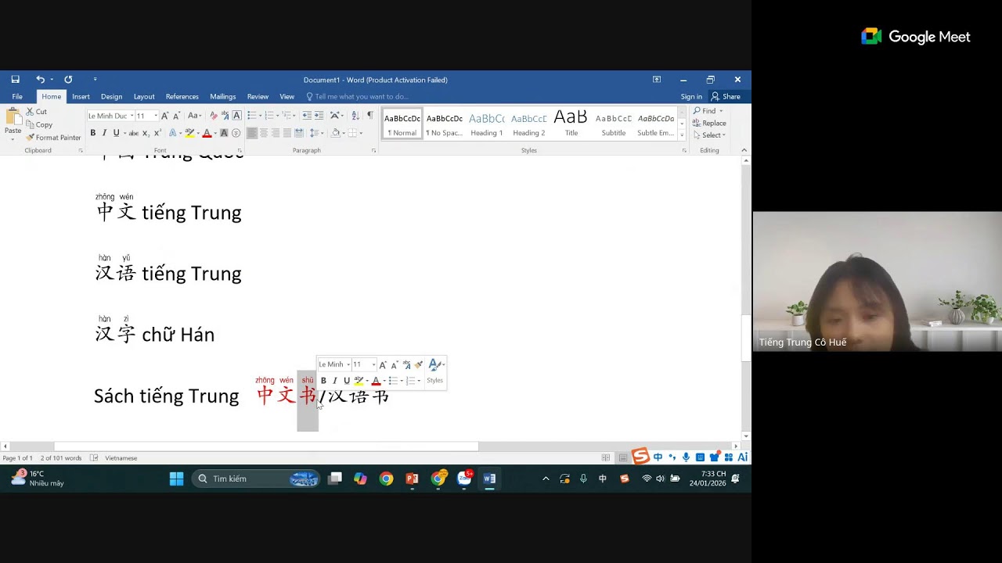The height and width of the screenshot is (563, 1002).
Task: Center align the paragraph
Action: (264, 133)
